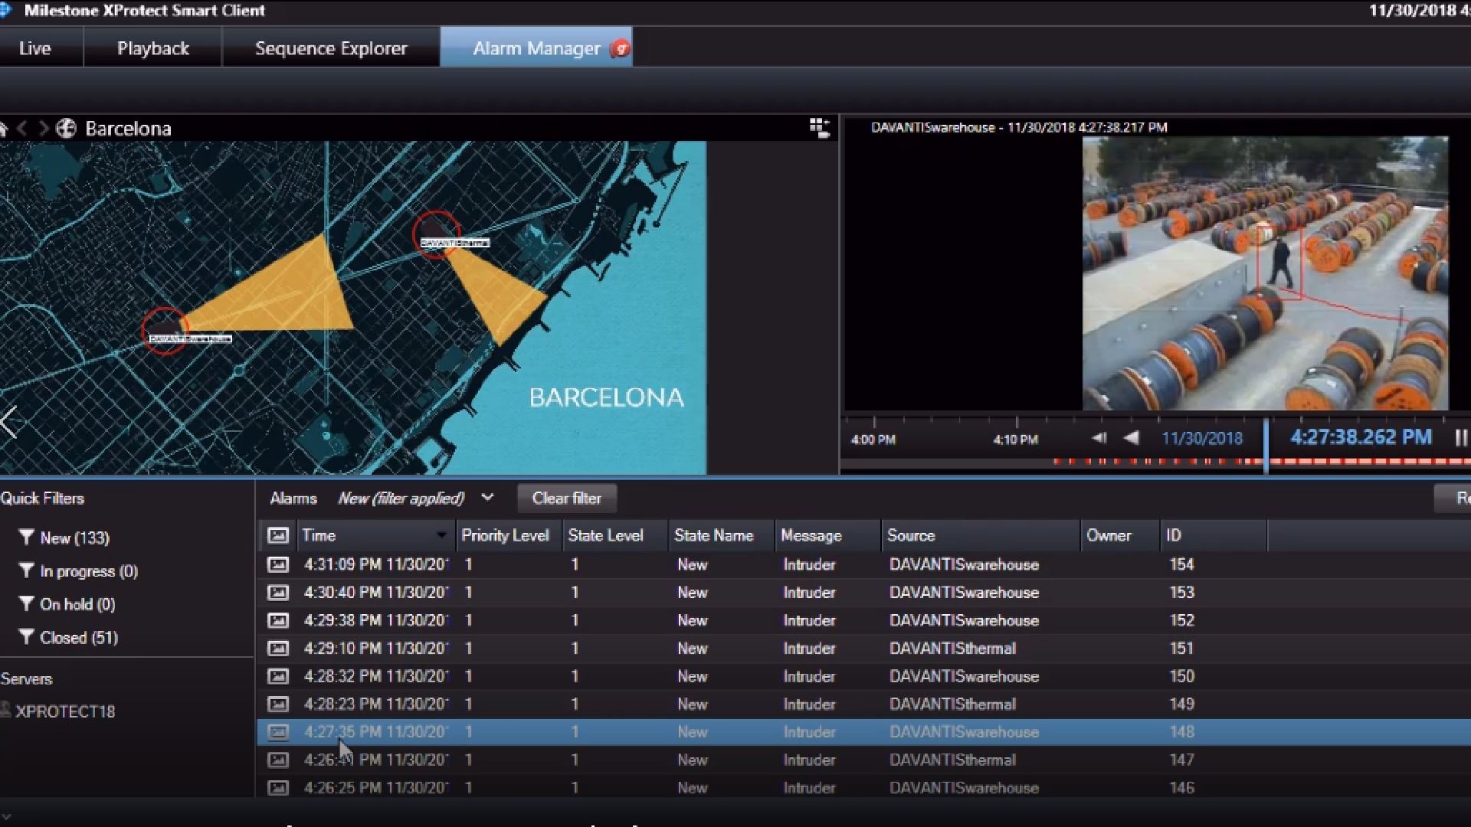1471x827 pixels.
Task: Click the red alarm count badge
Action: 621,49
